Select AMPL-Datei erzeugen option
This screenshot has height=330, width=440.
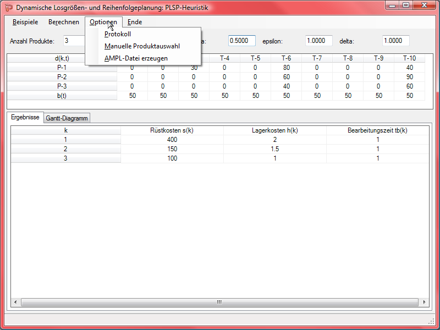(136, 58)
